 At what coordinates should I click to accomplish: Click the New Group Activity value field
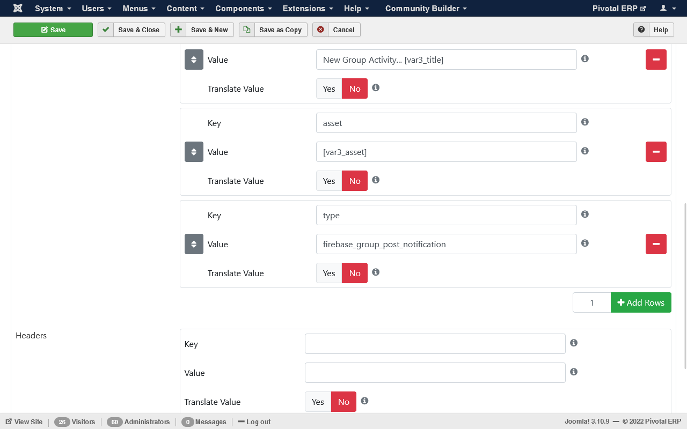click(447, 60)
